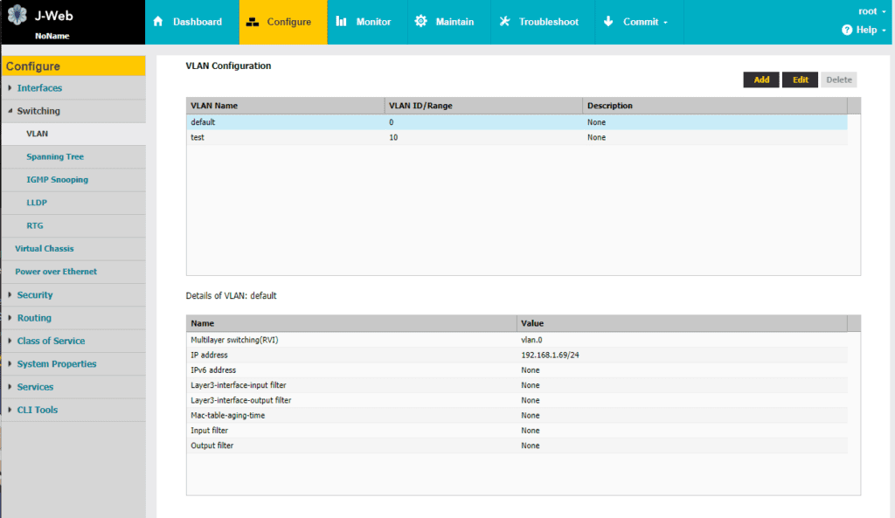Click the Configure tab icon

[253, 22]
